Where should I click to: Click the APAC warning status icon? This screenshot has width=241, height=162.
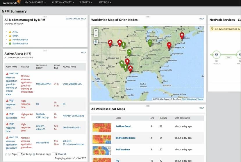click(x=10, y=32)
